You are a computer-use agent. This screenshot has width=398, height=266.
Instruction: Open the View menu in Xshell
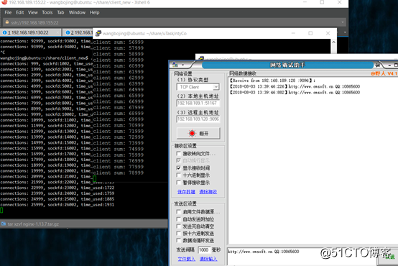tap(33, 12)
